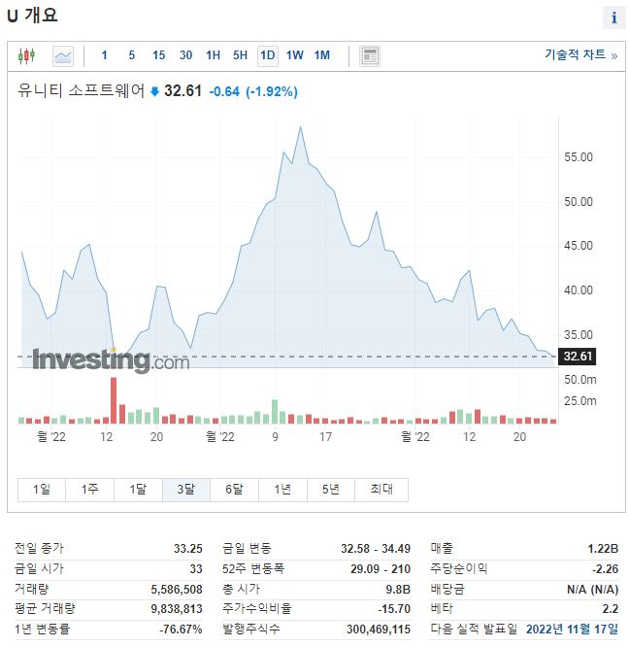This screenshot has height=647, width=629.
Task: Click the 금일 시가 value 33
Action: click(x=196, y=569)
